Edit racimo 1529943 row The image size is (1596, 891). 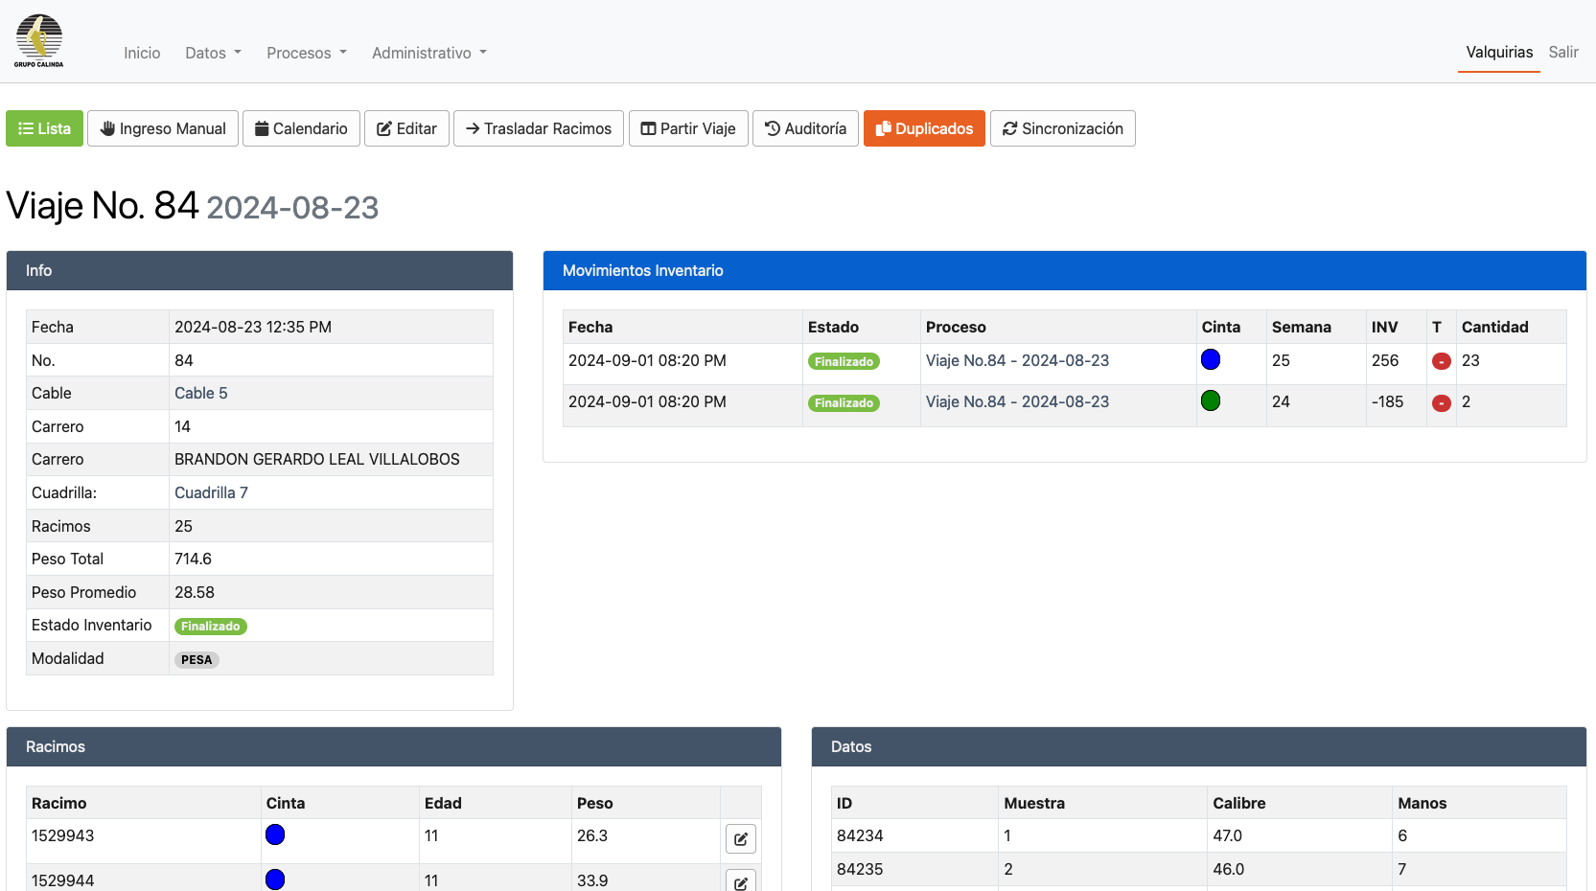pos(740,839)
